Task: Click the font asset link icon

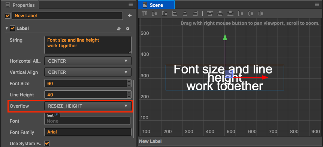Action: pyautogui.click(x=55, y=115)
